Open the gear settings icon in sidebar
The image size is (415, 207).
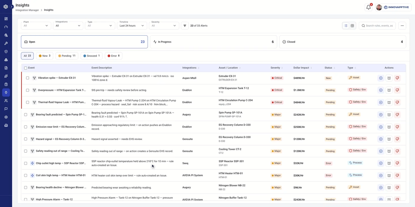(x=6, y=117)
